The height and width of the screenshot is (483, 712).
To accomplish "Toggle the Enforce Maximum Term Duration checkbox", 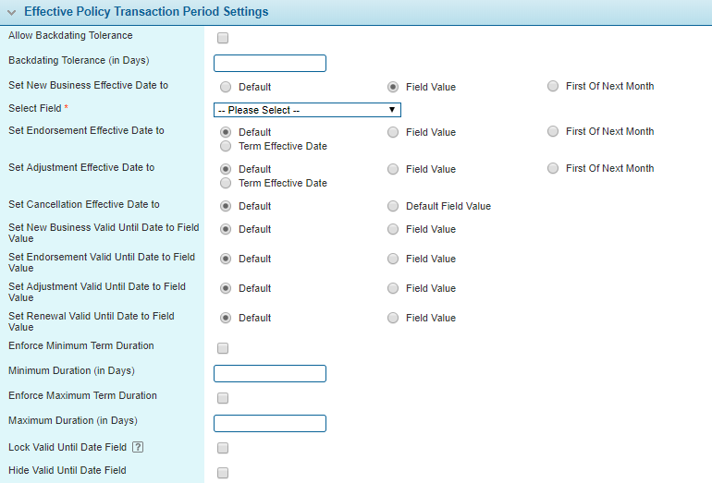I will tap(222, 399).
